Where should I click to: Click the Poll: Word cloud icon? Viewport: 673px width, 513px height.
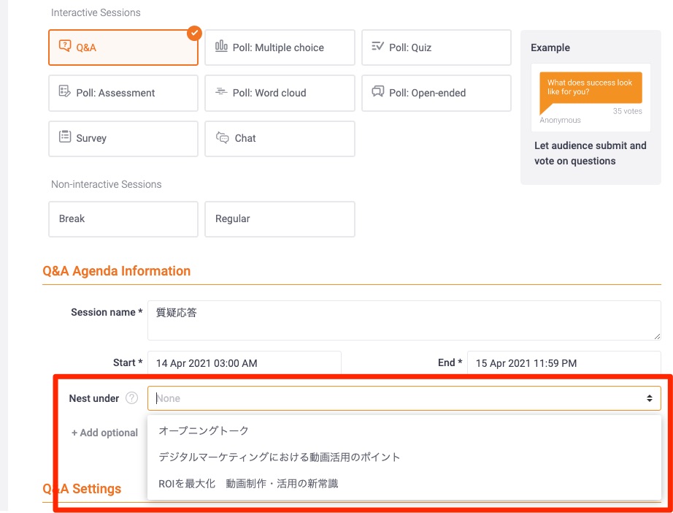point(221,92)
